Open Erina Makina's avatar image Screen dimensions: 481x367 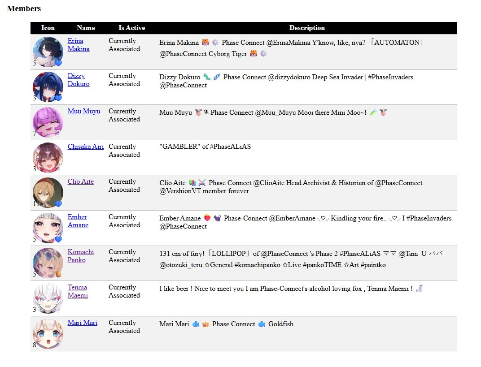[48, 52]
